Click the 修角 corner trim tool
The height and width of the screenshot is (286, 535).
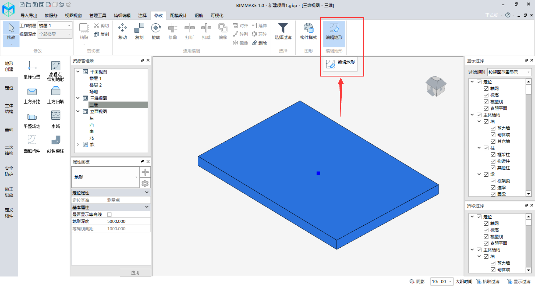pyautogui.click(x=172, y=31)
